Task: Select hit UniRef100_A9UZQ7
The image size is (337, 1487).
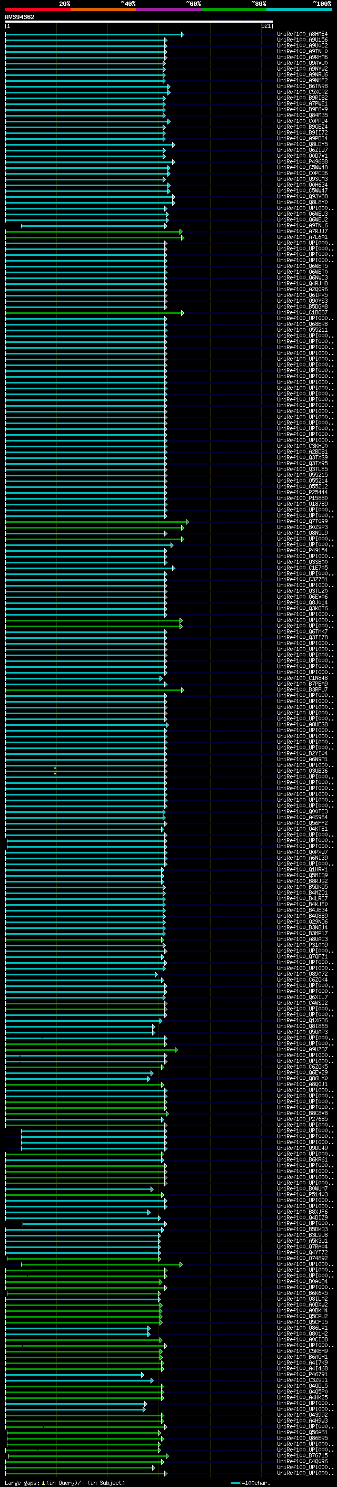Action: (x=302, y=1049)
